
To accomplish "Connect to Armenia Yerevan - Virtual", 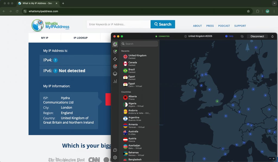I will 139,126.
